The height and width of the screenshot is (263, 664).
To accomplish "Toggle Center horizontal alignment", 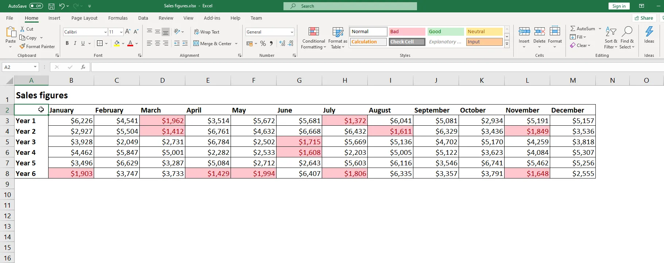I will click(x=158, y=43).
